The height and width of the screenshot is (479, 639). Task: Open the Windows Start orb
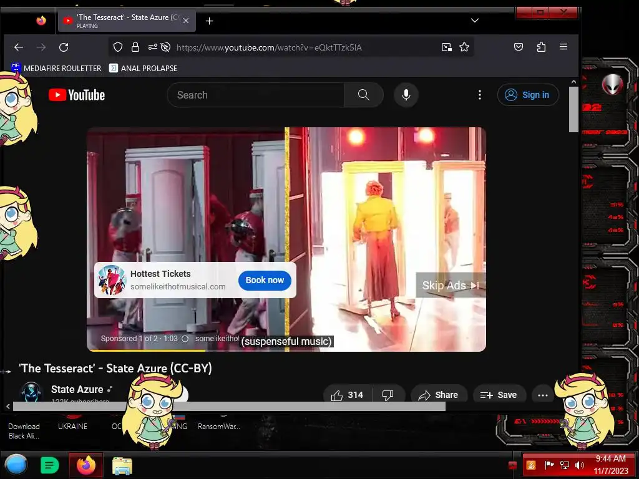click(x=17, y=465)
